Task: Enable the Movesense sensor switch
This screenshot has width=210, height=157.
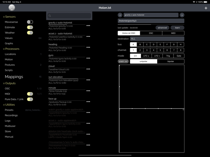Action: 30,22
